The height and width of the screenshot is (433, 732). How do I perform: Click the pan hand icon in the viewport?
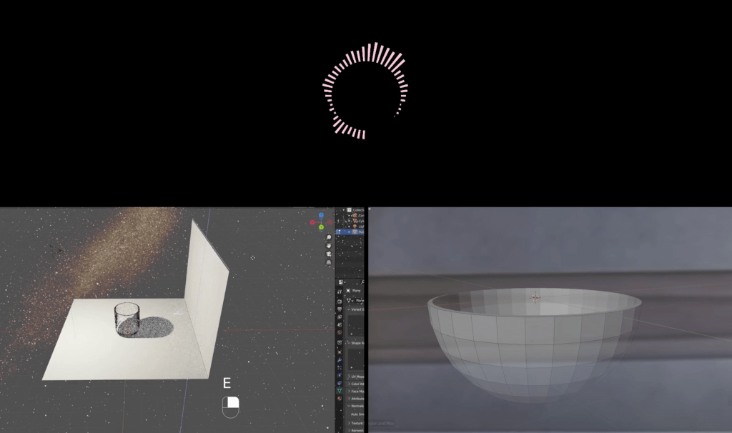click(329, 246)
